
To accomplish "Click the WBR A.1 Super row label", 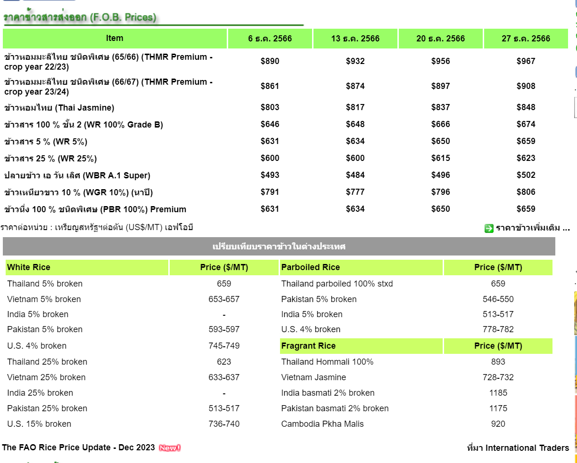I will point(77,176).
